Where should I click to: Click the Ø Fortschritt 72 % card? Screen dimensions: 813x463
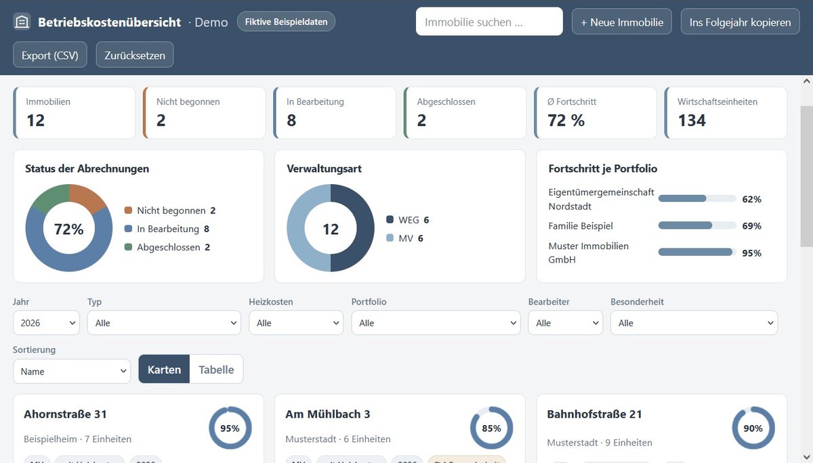pyautogui.click(x=596, y=113)
